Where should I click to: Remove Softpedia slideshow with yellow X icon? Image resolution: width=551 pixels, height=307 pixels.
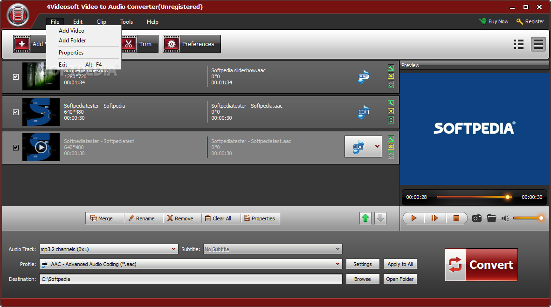pyautogui.click(x=391, y=76)
